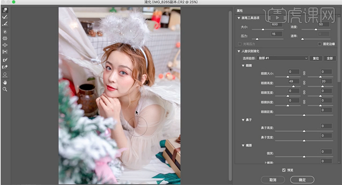This screenshot has width=342, height=185.
Task: Click the brush size field showing 600
Action: tap(277, 24)
